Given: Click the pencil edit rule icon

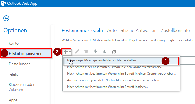Looking at the screenshot, I should [77, 52].
